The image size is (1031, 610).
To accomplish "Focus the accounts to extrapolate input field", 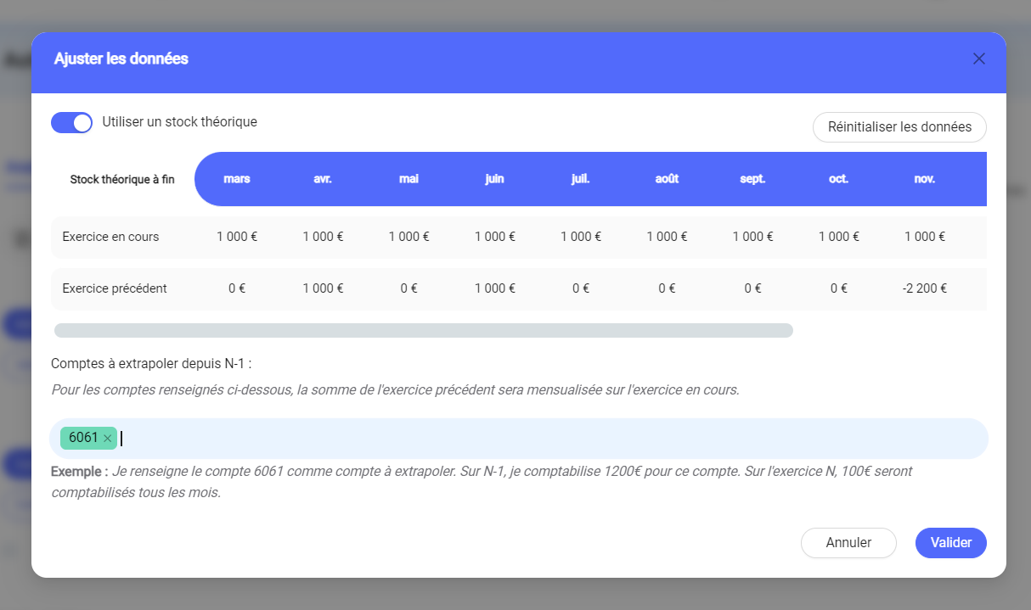I will click(519, 439).
